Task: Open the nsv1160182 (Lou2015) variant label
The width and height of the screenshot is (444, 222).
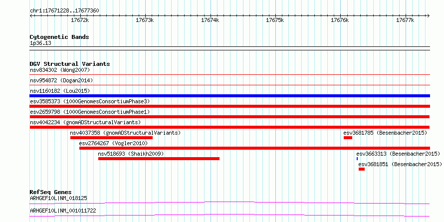Action: coord(60,91)
